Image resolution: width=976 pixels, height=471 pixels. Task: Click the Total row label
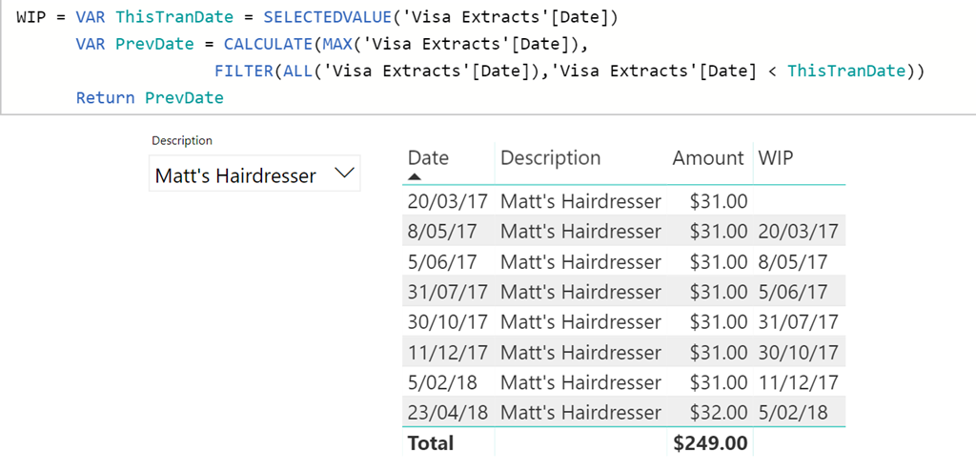(431, 443)
